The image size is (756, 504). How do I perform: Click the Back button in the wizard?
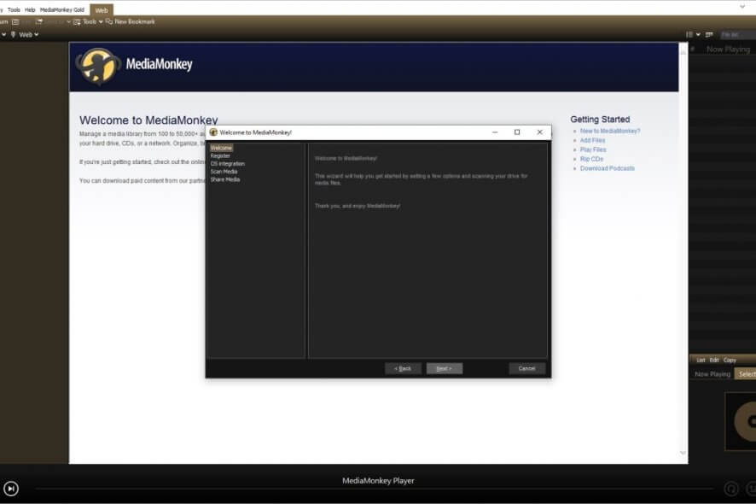point(403,368)
